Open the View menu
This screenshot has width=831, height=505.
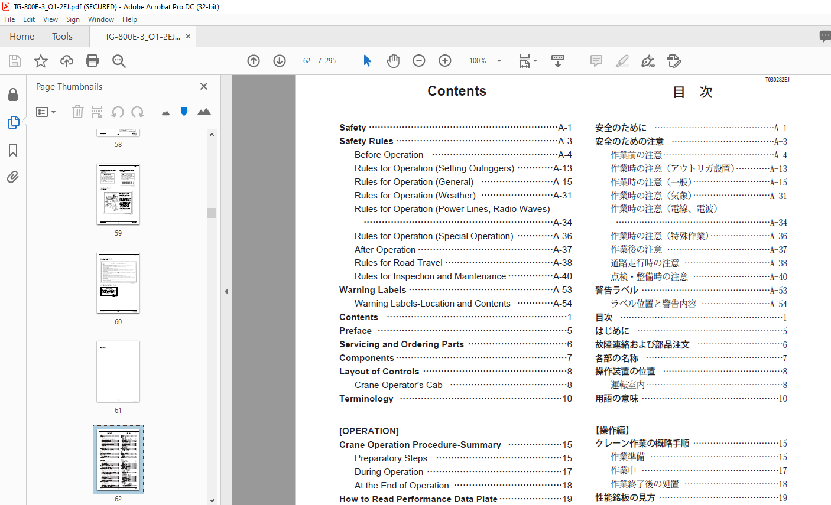click(x=51, y=19)
